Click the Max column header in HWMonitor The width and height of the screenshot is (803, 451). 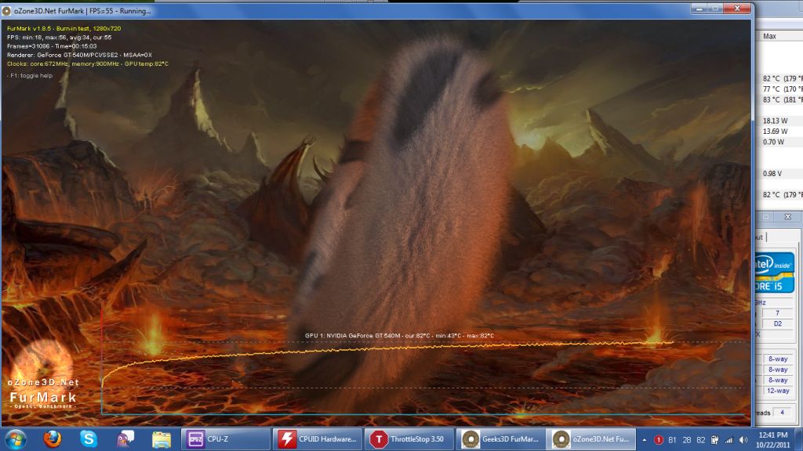coord(769,36)
